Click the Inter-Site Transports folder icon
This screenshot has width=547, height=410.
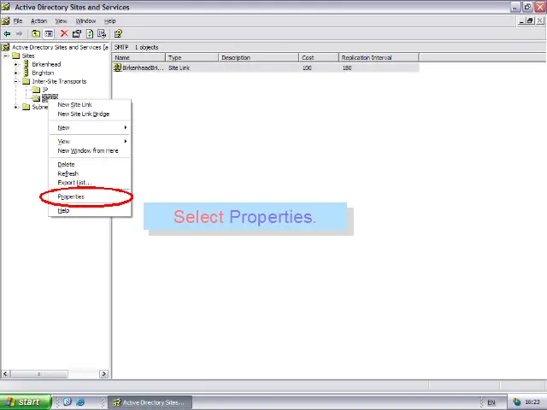[26, 81]
